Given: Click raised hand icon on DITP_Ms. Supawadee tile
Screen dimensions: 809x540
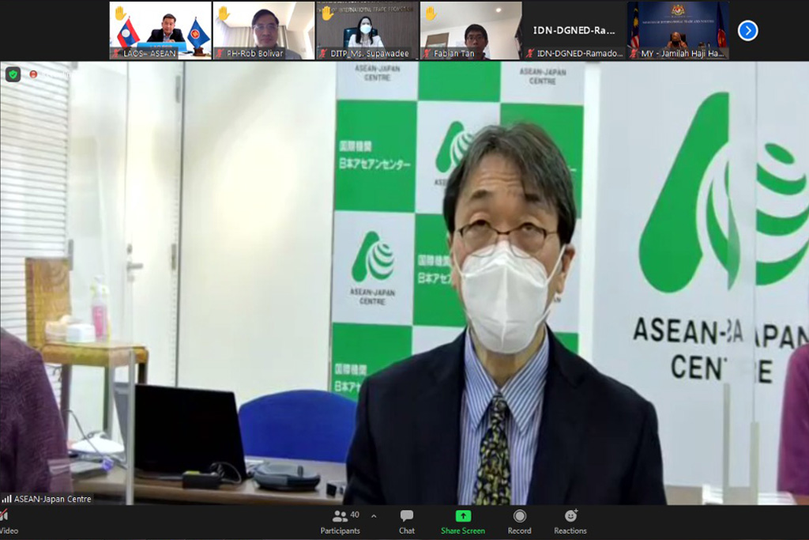Looking at the screenshot, I should click(x=327, y=13).
